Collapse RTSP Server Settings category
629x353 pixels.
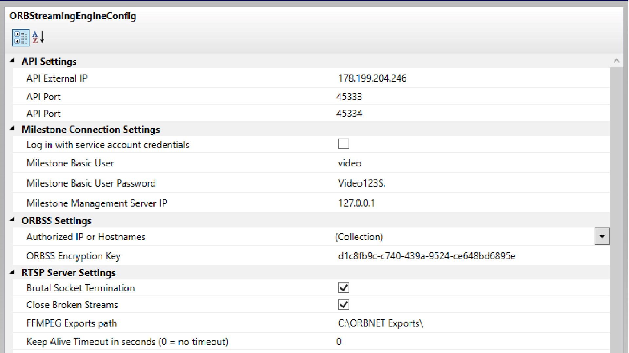pyautogui.click(x=12, y=272)
